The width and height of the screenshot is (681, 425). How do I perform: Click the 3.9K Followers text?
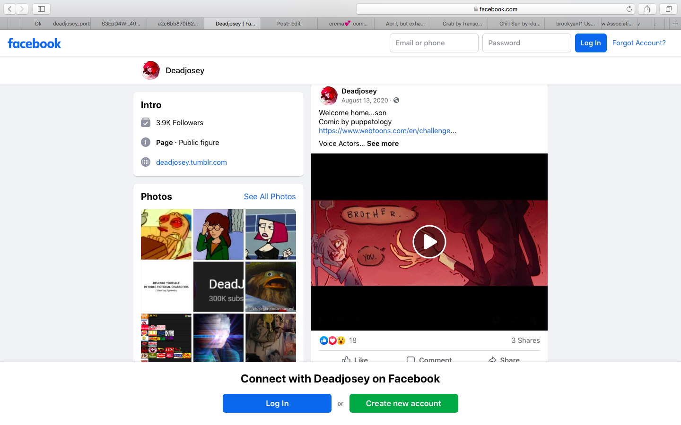180,123
